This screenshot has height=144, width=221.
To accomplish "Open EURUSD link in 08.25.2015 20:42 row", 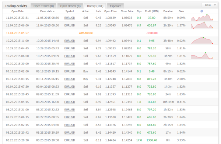I will [x=70, y=133].
